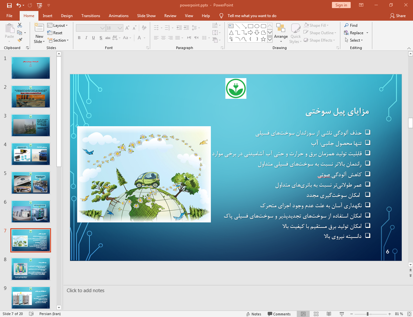Viewport: 413px width, 317px height.
Task: Switch to the Insert tab
Action: (x=47, y=15)
